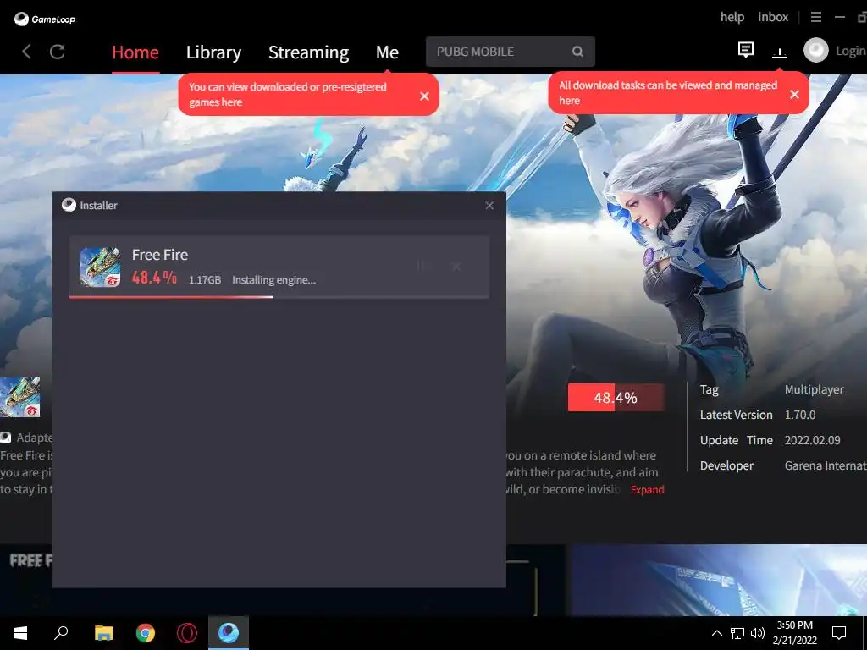Click the Free Fire thumbnail on page
Viewport: 867px width, 650px height.
click(20, 398)
